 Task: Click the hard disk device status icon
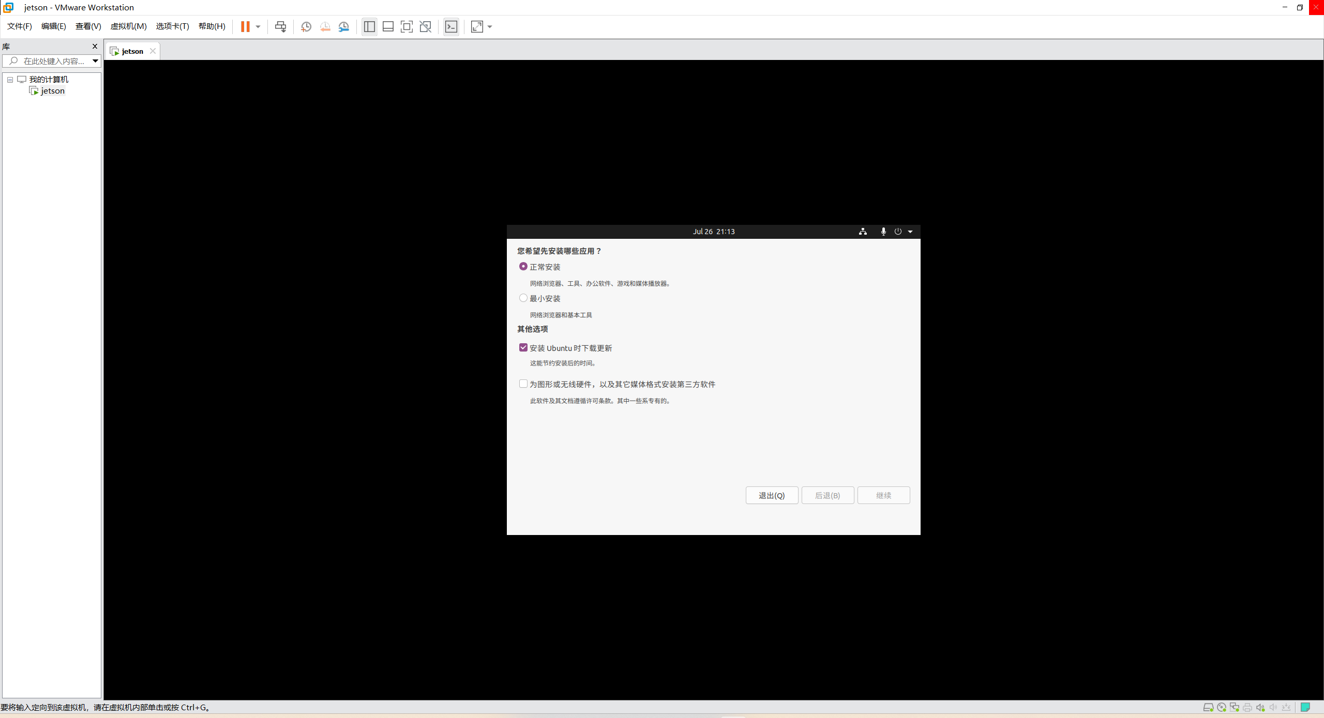point(1208,707)
